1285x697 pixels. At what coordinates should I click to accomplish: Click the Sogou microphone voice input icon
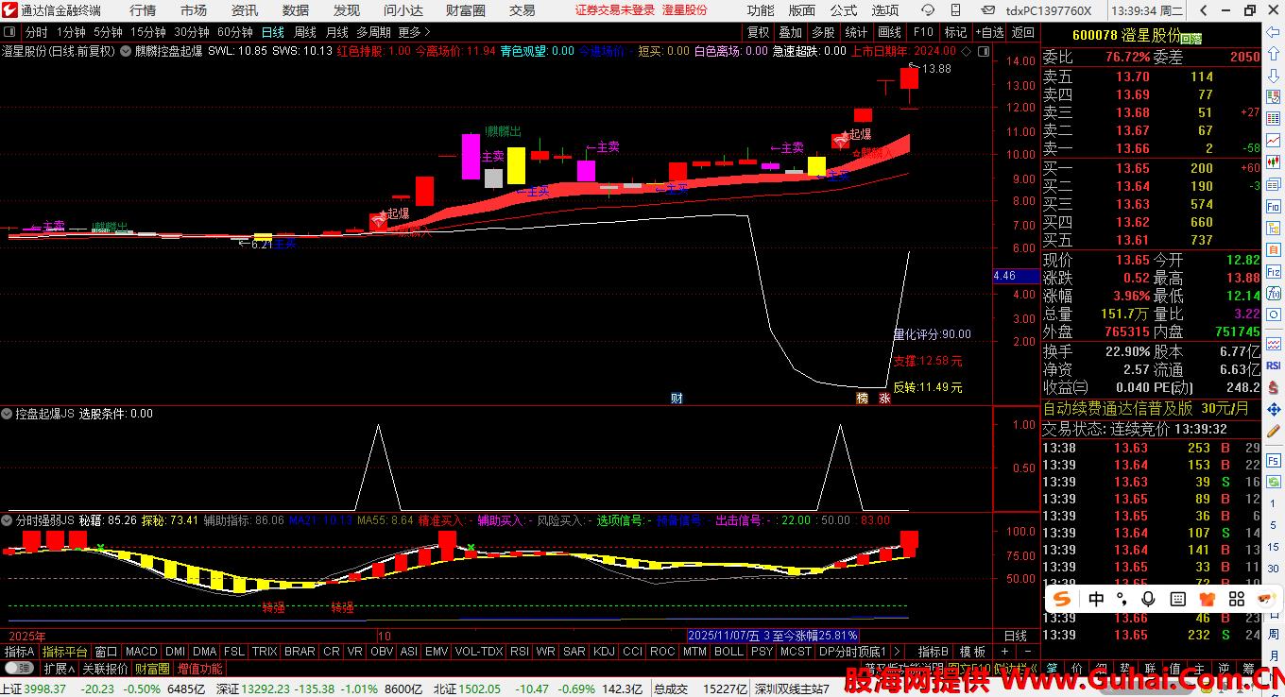point(1149,599)
